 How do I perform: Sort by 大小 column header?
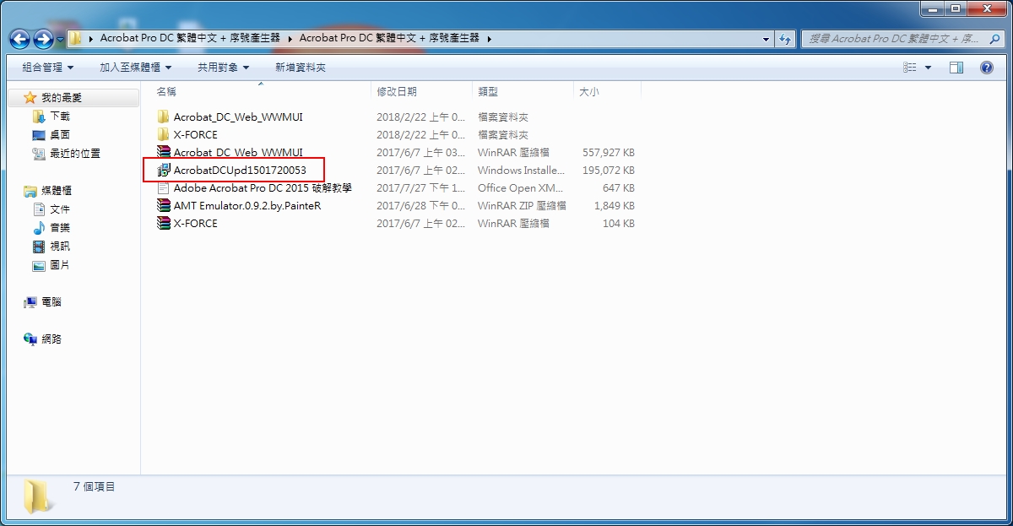589,91
